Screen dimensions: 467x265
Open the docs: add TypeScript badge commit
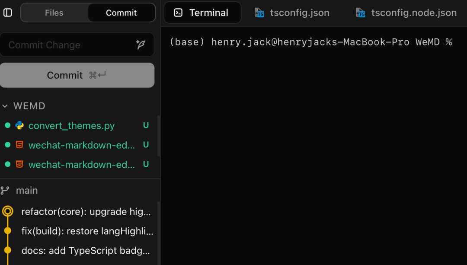click(x=86, y=251)
